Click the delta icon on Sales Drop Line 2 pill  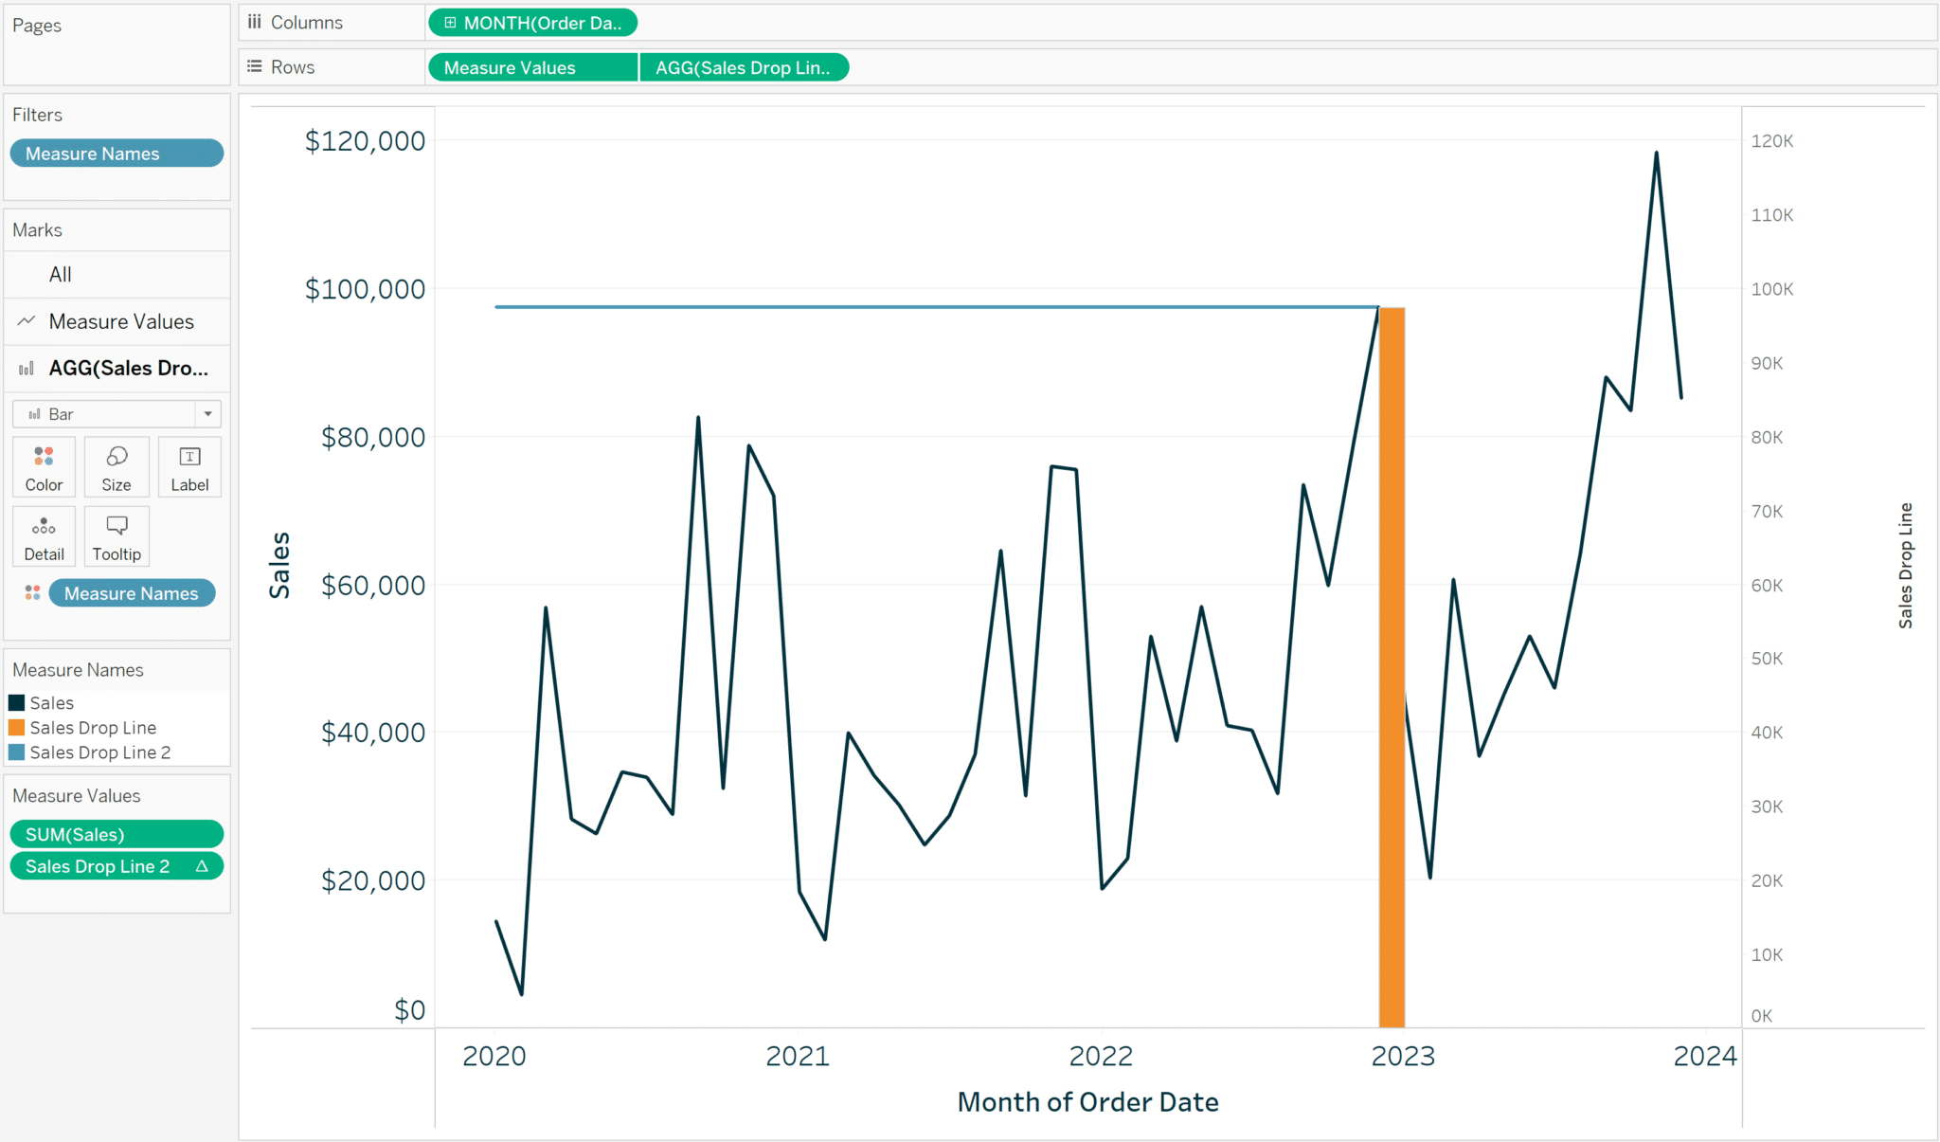(202, 865)
